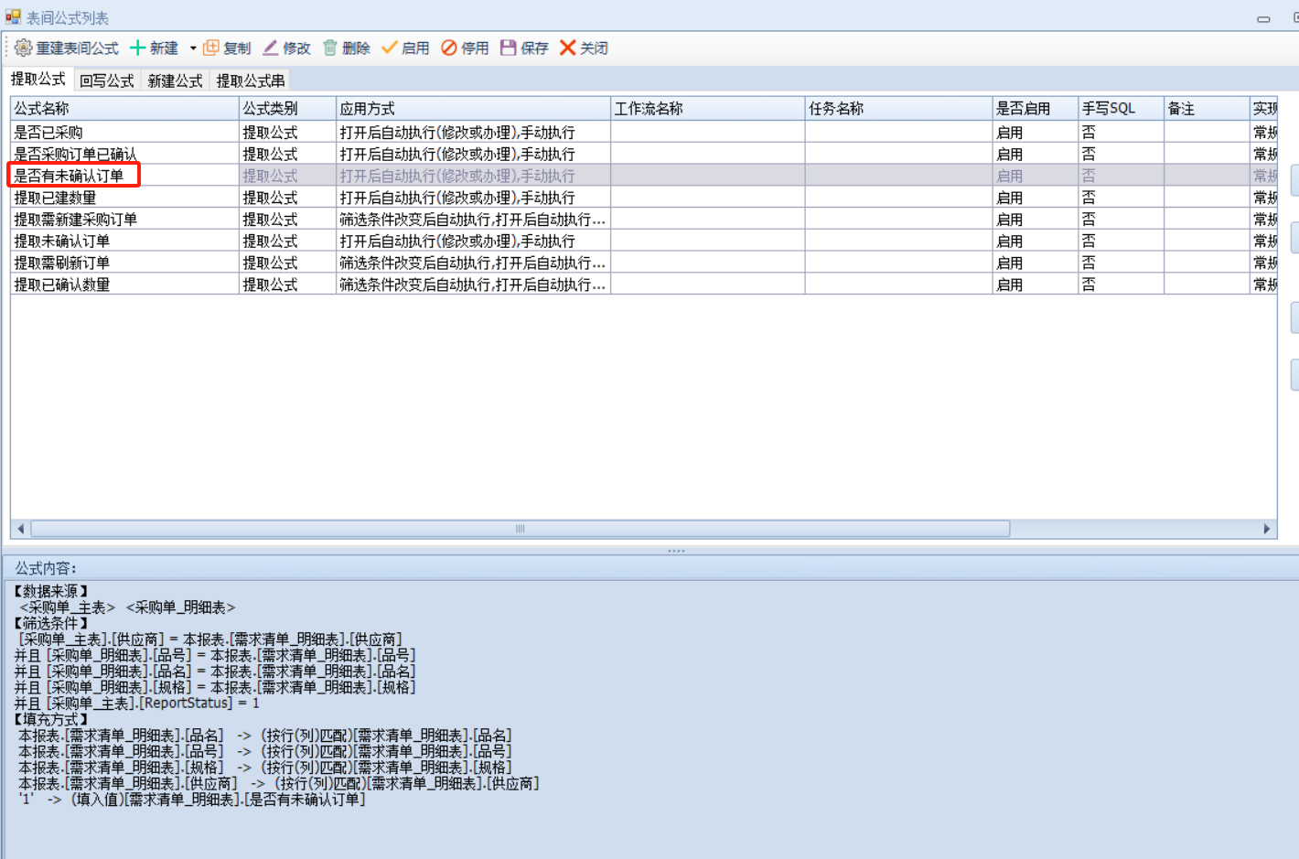Click the horizontal scrollbar right arrow

click(x=1267, y=529)
